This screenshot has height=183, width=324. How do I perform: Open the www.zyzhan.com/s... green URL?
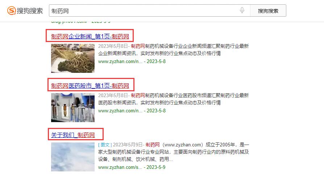pyautogui.click(x=120, y=167)
